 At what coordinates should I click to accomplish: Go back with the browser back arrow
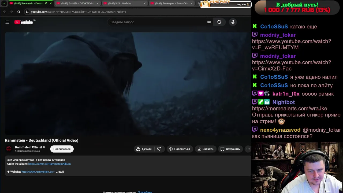click(4, 12)
